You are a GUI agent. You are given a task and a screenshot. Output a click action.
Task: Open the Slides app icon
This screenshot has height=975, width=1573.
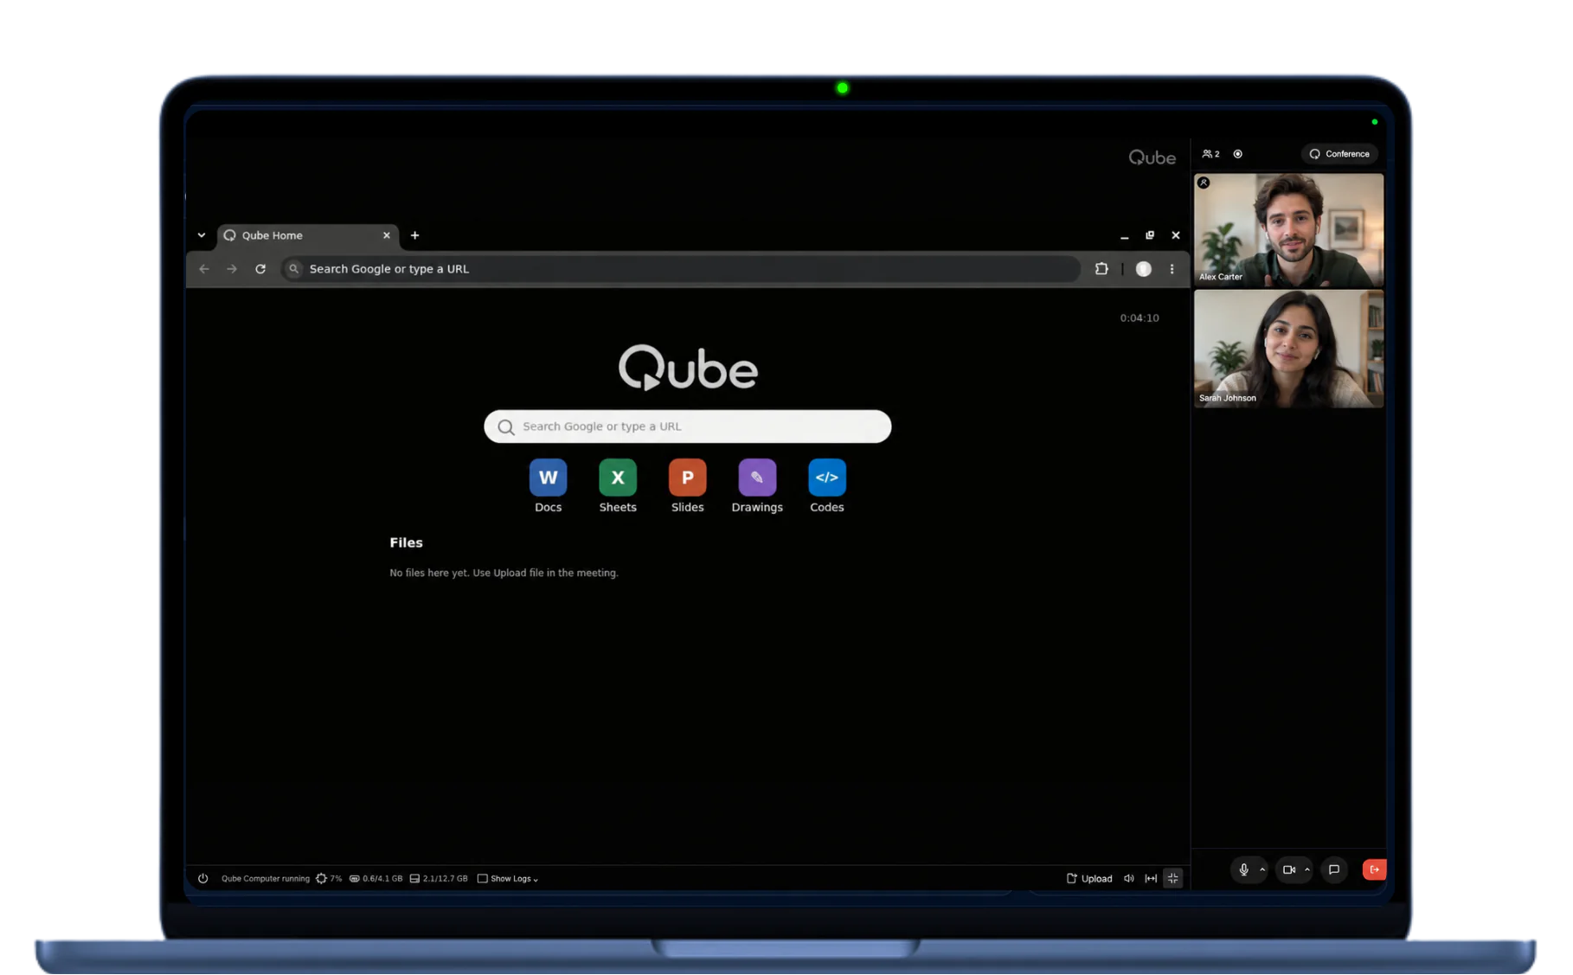pyautogui.click(x=687, y=478)
